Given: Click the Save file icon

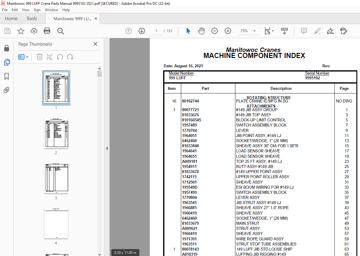Looking at the screenshot, I should pos(8,31).
